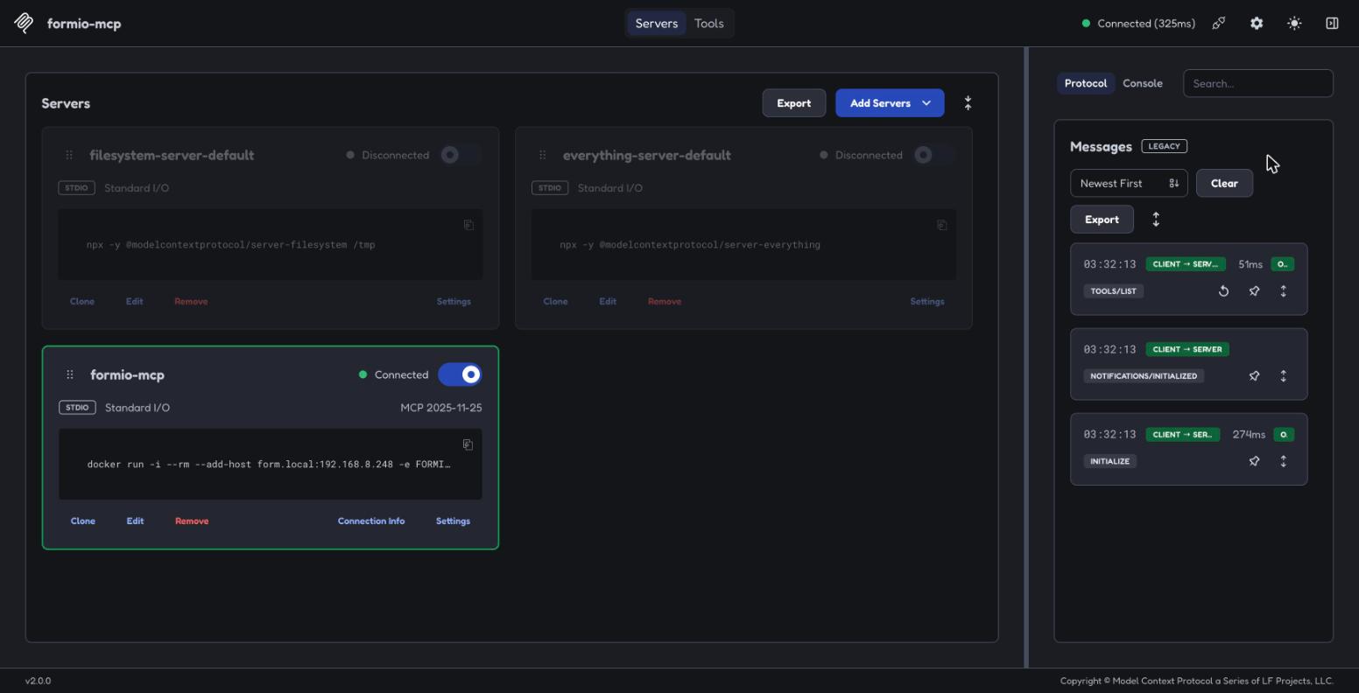Remove the everything-server-default server
The height and width of the screenshot is (693, 1359).
pos(665,301)
